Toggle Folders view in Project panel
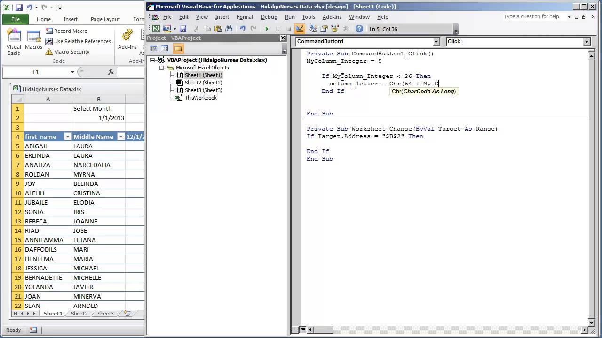Screen dimensions: 602x338 coord(178,48)
